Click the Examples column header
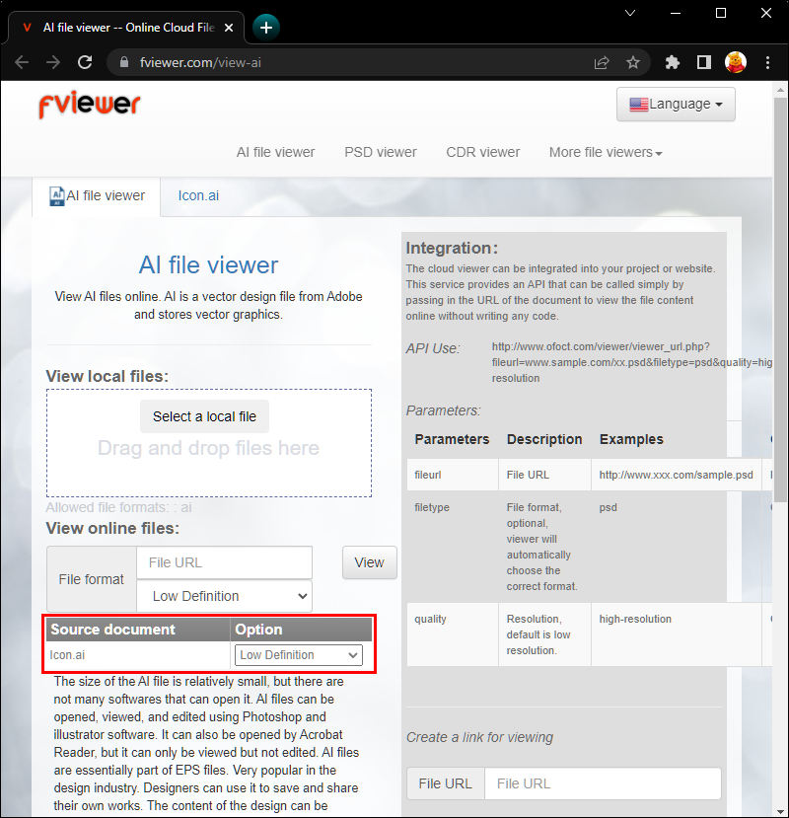 click(631, 439)
